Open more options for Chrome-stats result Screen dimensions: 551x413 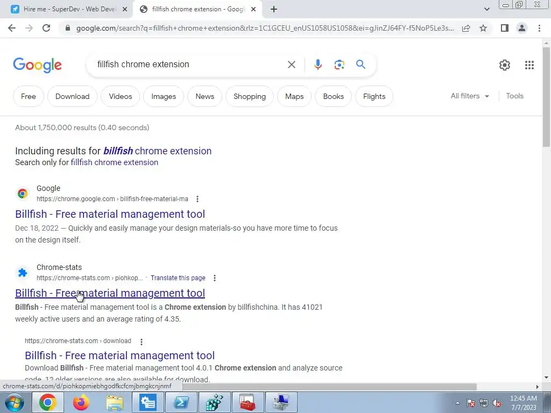click(x=215, y=278)
